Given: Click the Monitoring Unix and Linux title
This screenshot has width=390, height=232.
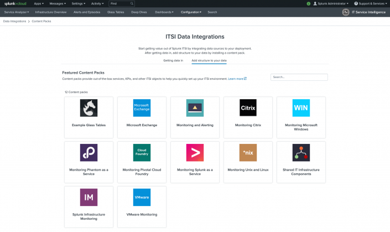Looking at the screenshot, I should pyautogui.click(x=248, y=170).
